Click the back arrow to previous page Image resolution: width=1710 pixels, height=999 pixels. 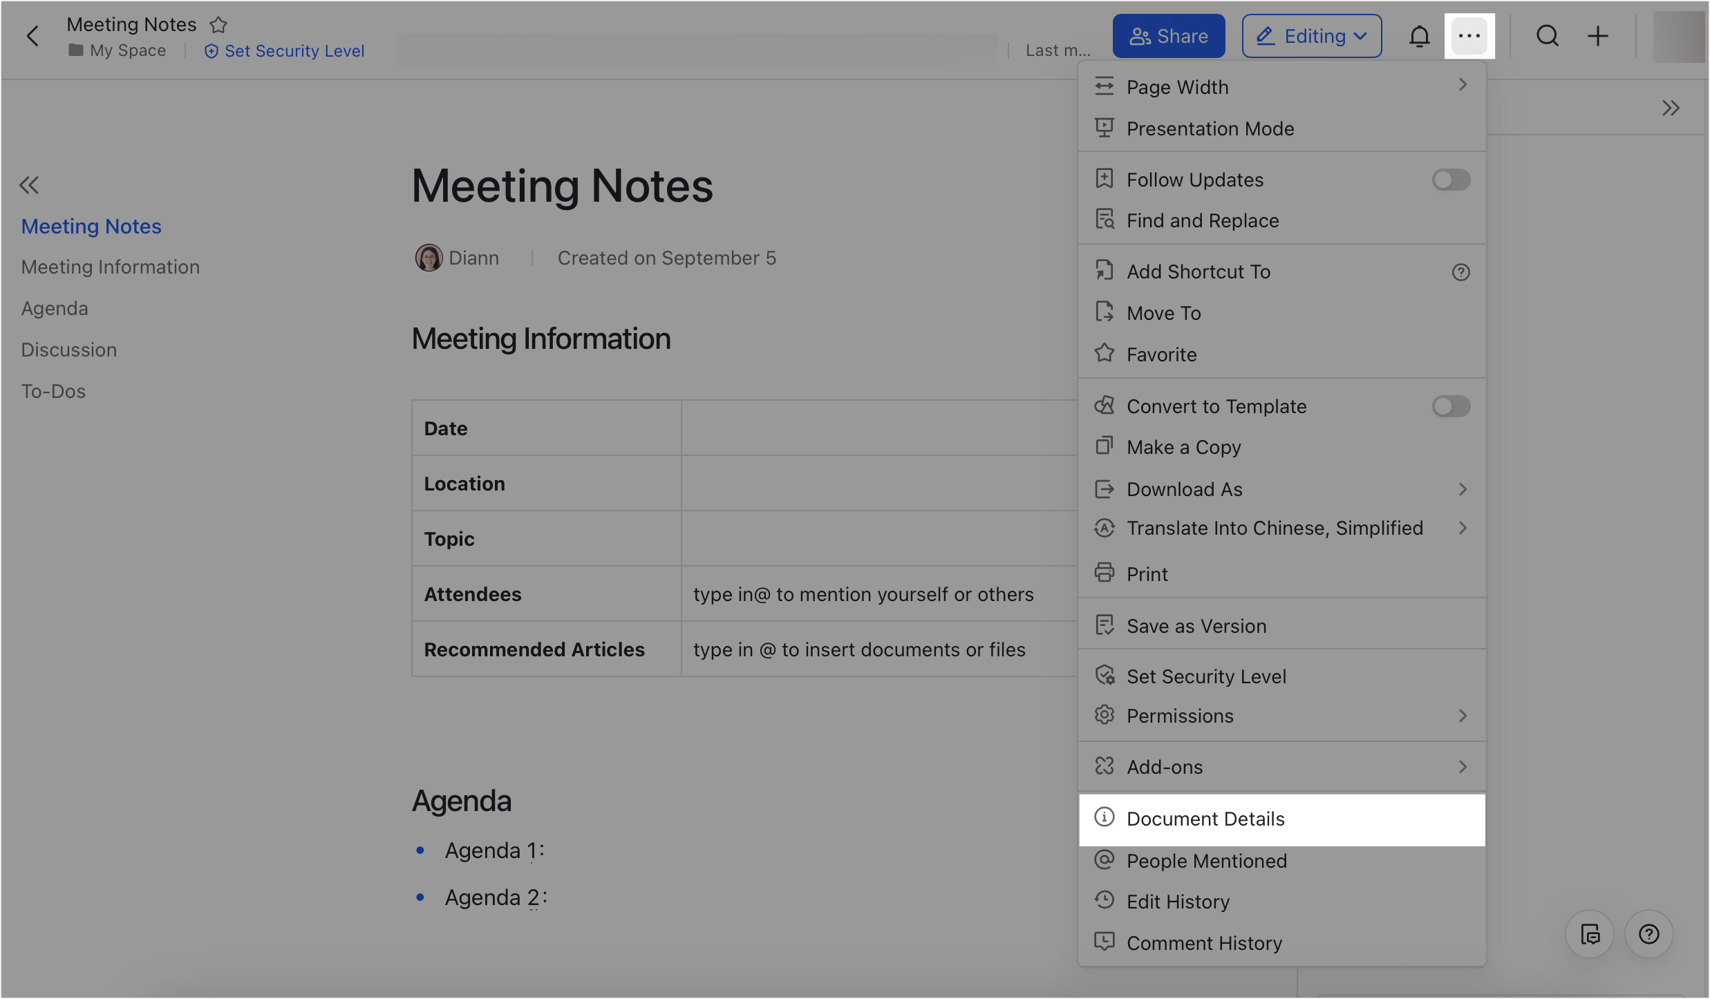point(33,35)
